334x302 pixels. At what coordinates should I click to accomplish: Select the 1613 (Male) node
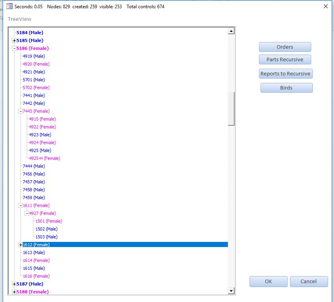coord(34,253)
